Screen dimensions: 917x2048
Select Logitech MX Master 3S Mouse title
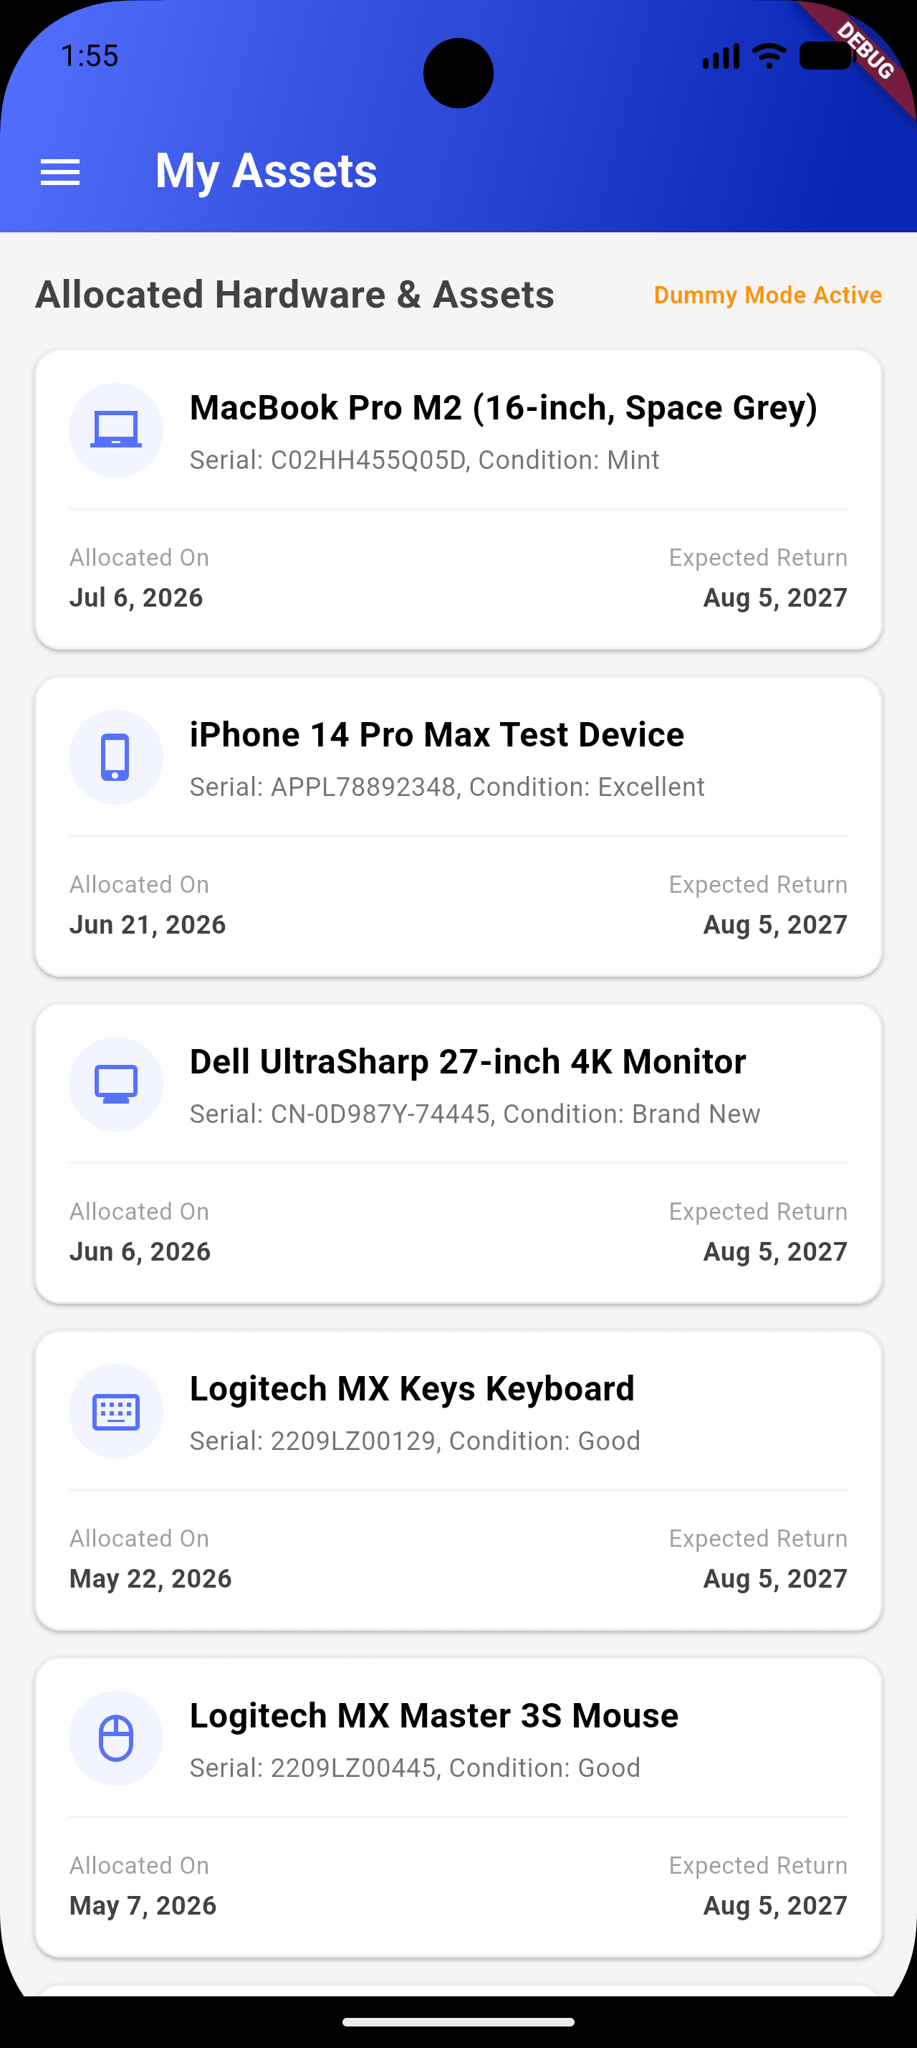click(434, 1716)
